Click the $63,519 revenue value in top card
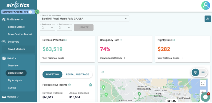 (52, 49)
